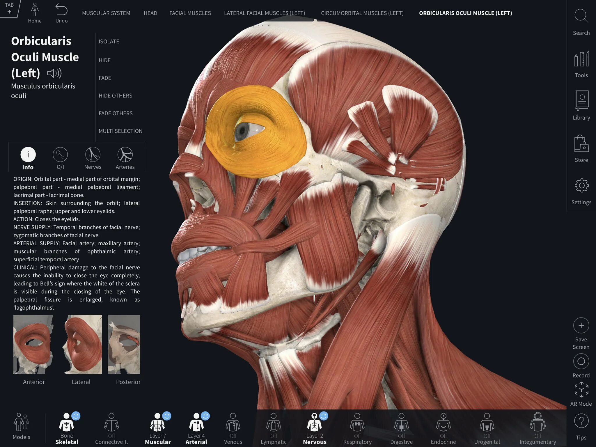Select HIDE option

tap(104, 60)
